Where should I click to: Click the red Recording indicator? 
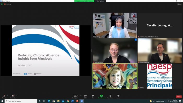coord(8,4)
